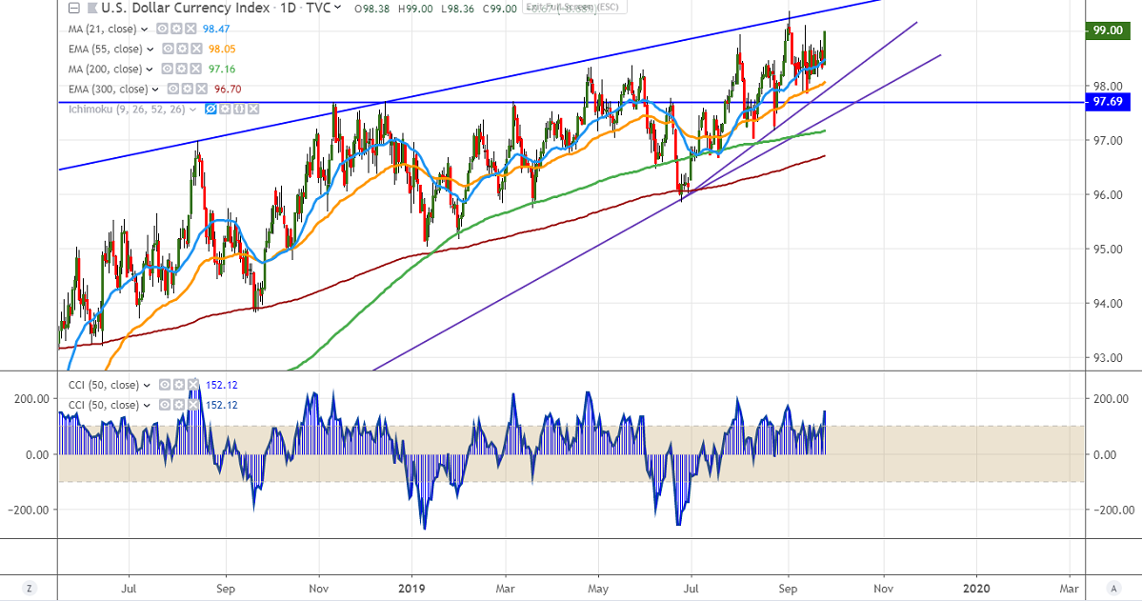Remove the first CCI (50, close) indicator
The height and width of the screenshot is (601, 1142).
point(193,385)
